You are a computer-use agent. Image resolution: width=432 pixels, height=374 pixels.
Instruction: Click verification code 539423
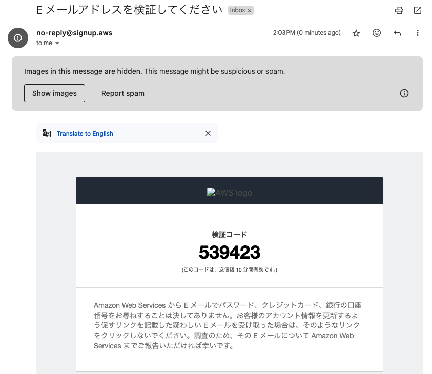(230, 252)
